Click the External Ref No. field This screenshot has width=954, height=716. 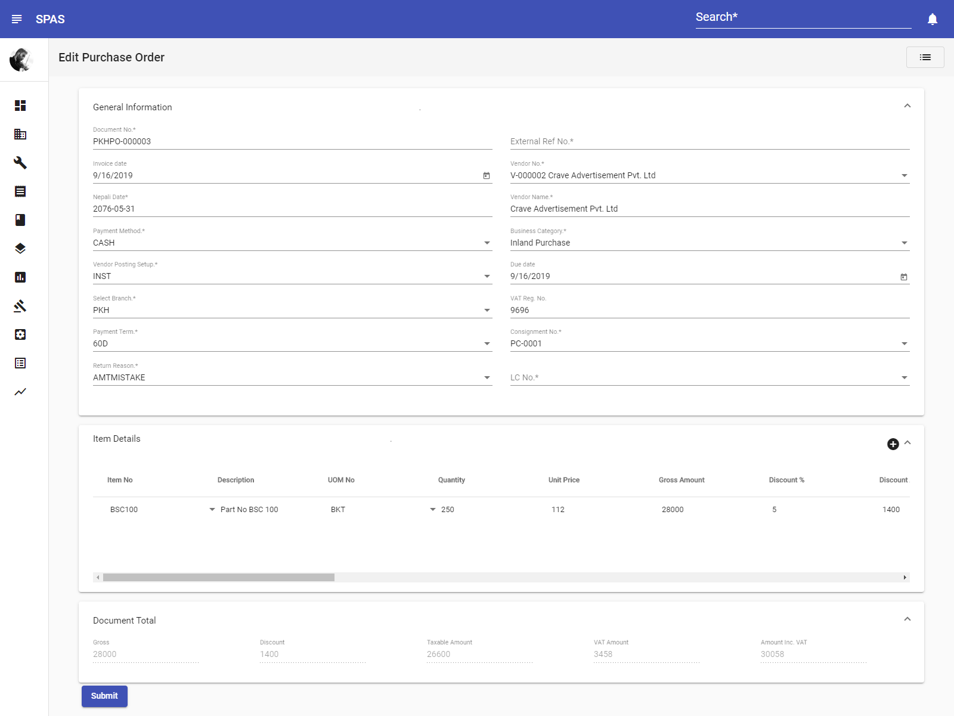pos(710,142)
